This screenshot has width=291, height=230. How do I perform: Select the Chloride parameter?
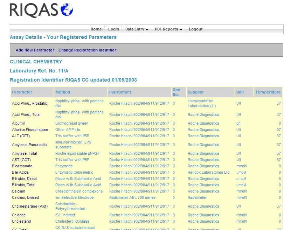pyautogui.click(x=19, y=215)
